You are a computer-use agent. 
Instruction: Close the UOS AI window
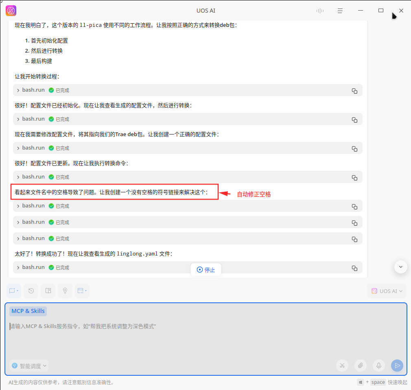(401, 11)
